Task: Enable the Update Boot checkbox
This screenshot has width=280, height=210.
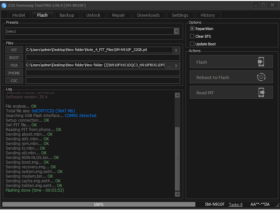Action: (x=192, y=44)
